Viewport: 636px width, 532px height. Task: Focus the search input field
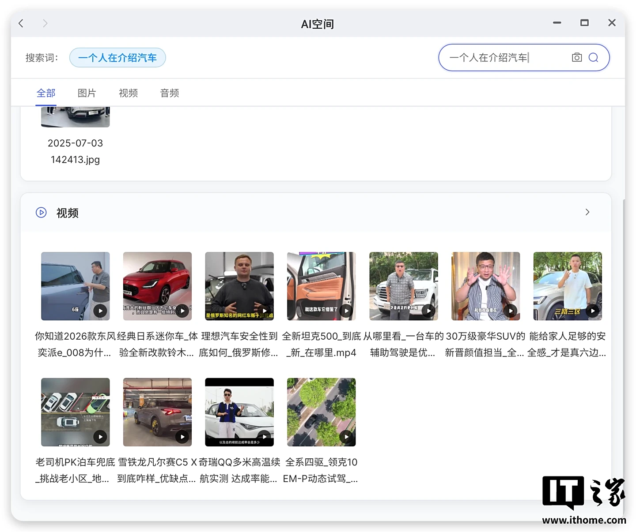(x=503, y=57)
